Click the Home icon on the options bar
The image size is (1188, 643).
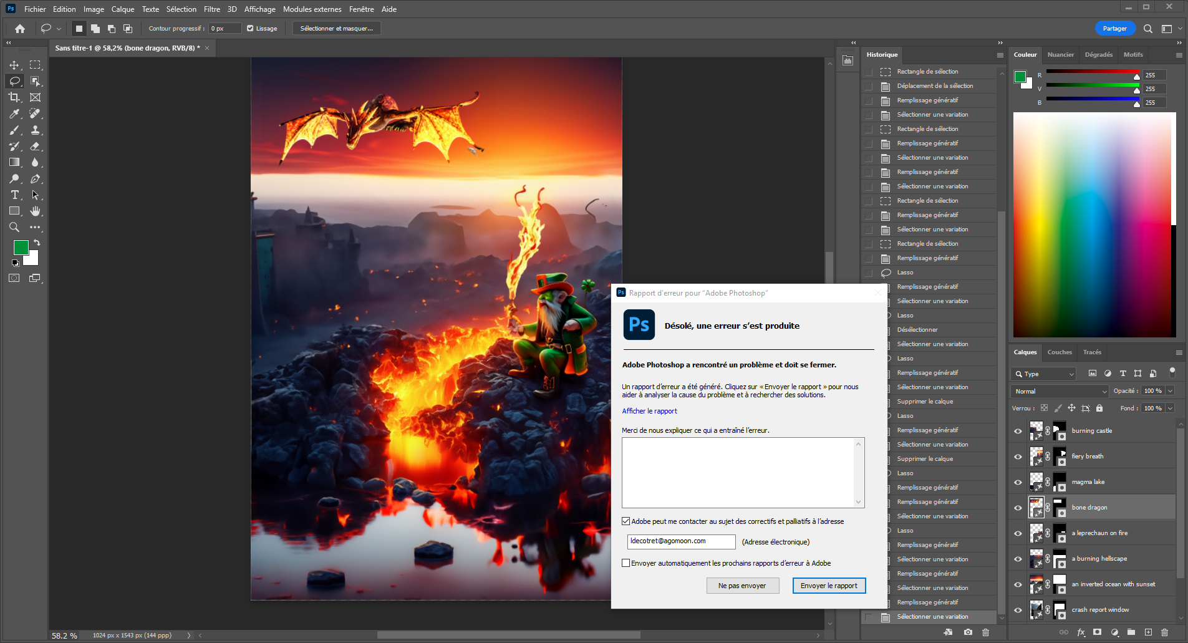click(19, 28)
